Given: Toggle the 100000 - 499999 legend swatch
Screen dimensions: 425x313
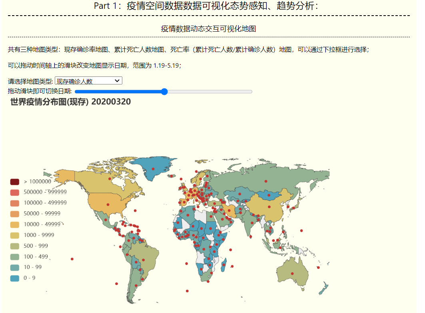Looking at the screenshot, I should [15, 203].
